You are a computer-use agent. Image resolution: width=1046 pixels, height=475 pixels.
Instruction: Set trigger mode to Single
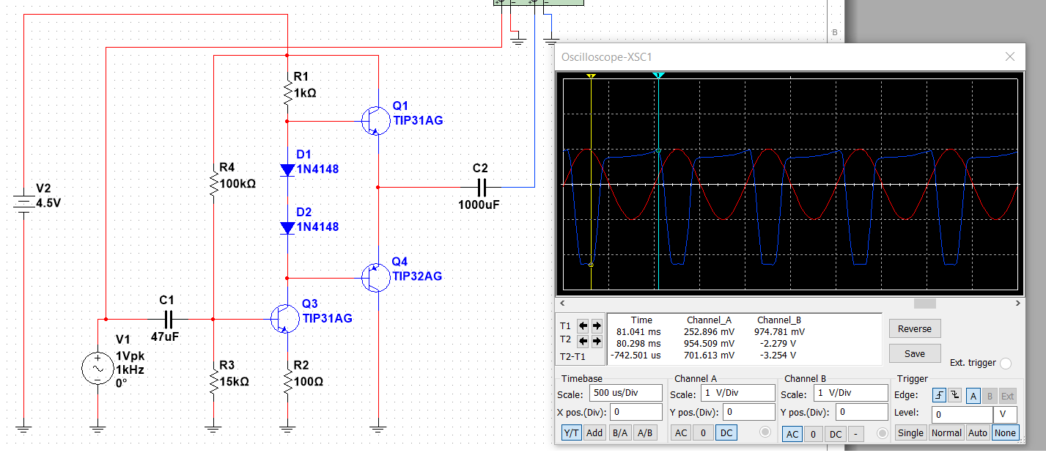910,432
